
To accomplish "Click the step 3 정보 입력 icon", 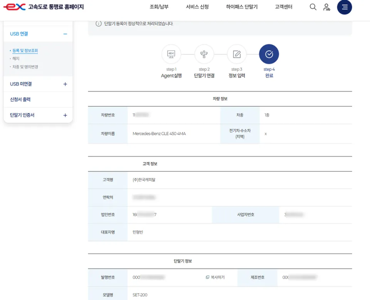I will (237, 54).
